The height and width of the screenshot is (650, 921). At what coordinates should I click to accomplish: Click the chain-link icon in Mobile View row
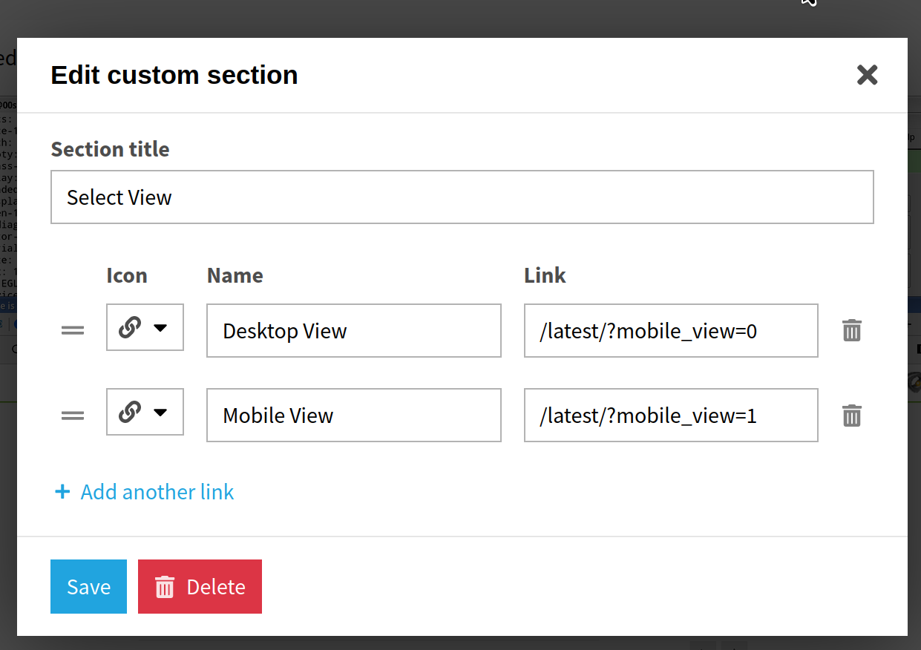point(130,412)
